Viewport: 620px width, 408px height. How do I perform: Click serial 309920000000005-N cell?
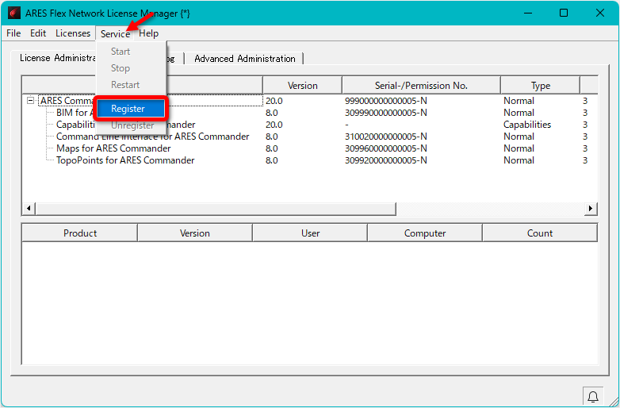click(x=386, y=160)
